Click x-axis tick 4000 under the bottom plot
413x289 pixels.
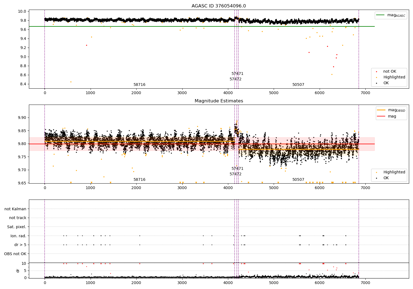[x=228, y=283]
